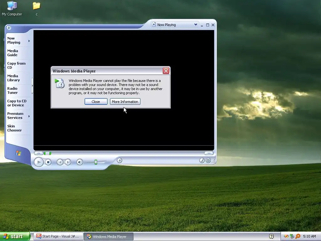Click the colorful shield tray icon
321x241 pixels.
pos(286,237)
